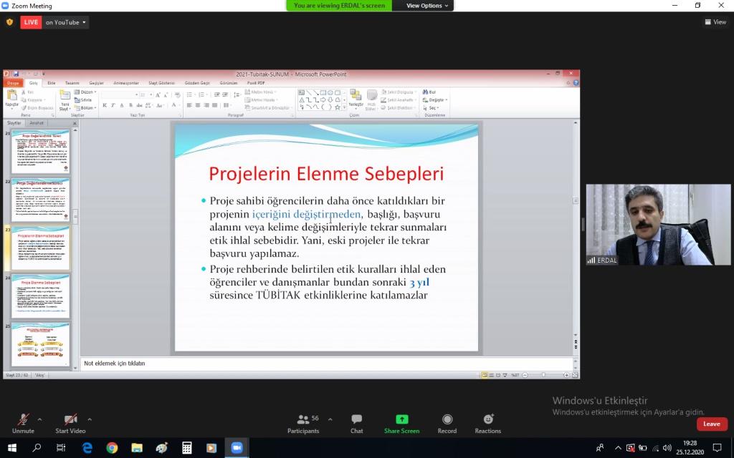Leave the Zoom meeting
This screenshot has height=458, width=734.
[711, 424]
